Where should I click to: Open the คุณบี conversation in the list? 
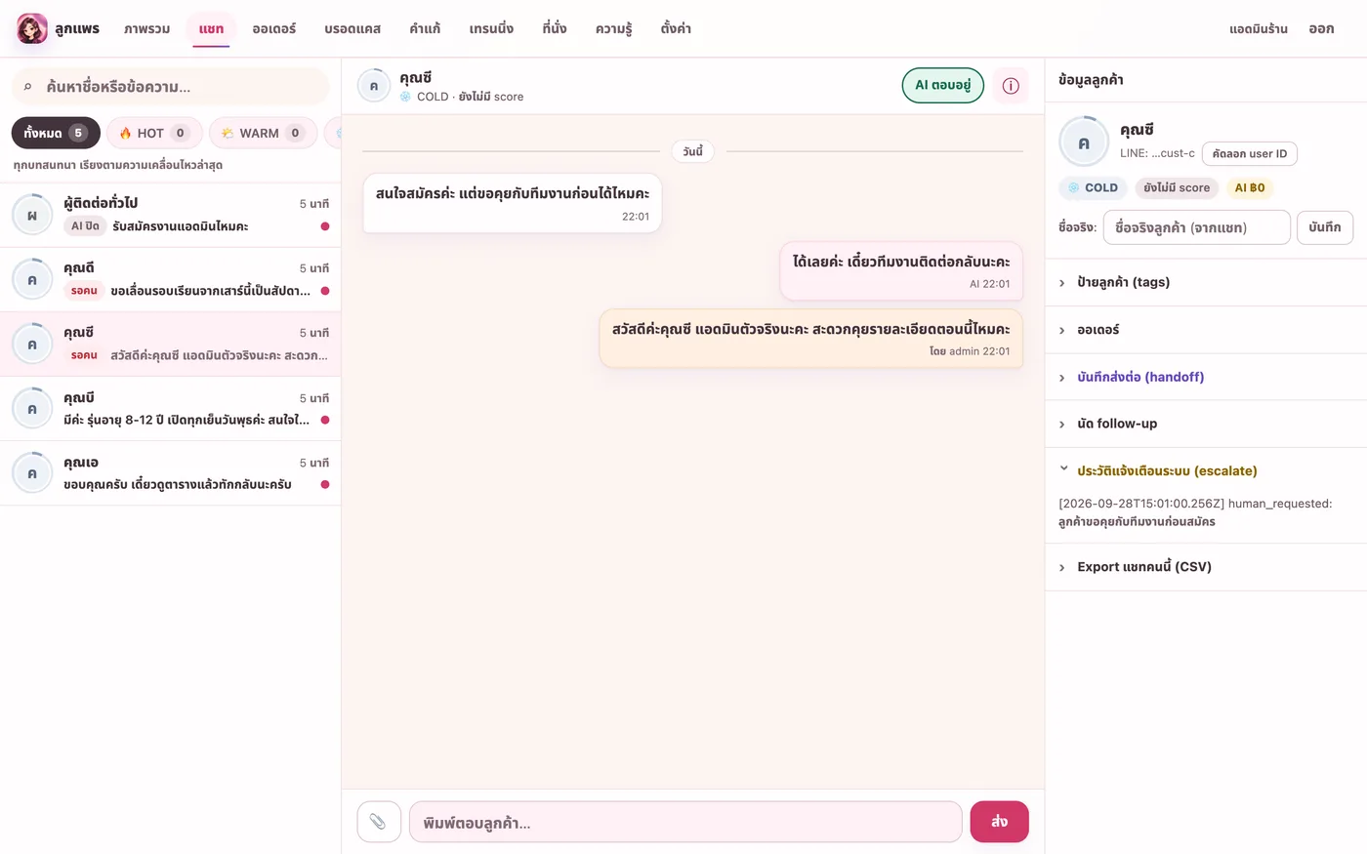point(170,409)
